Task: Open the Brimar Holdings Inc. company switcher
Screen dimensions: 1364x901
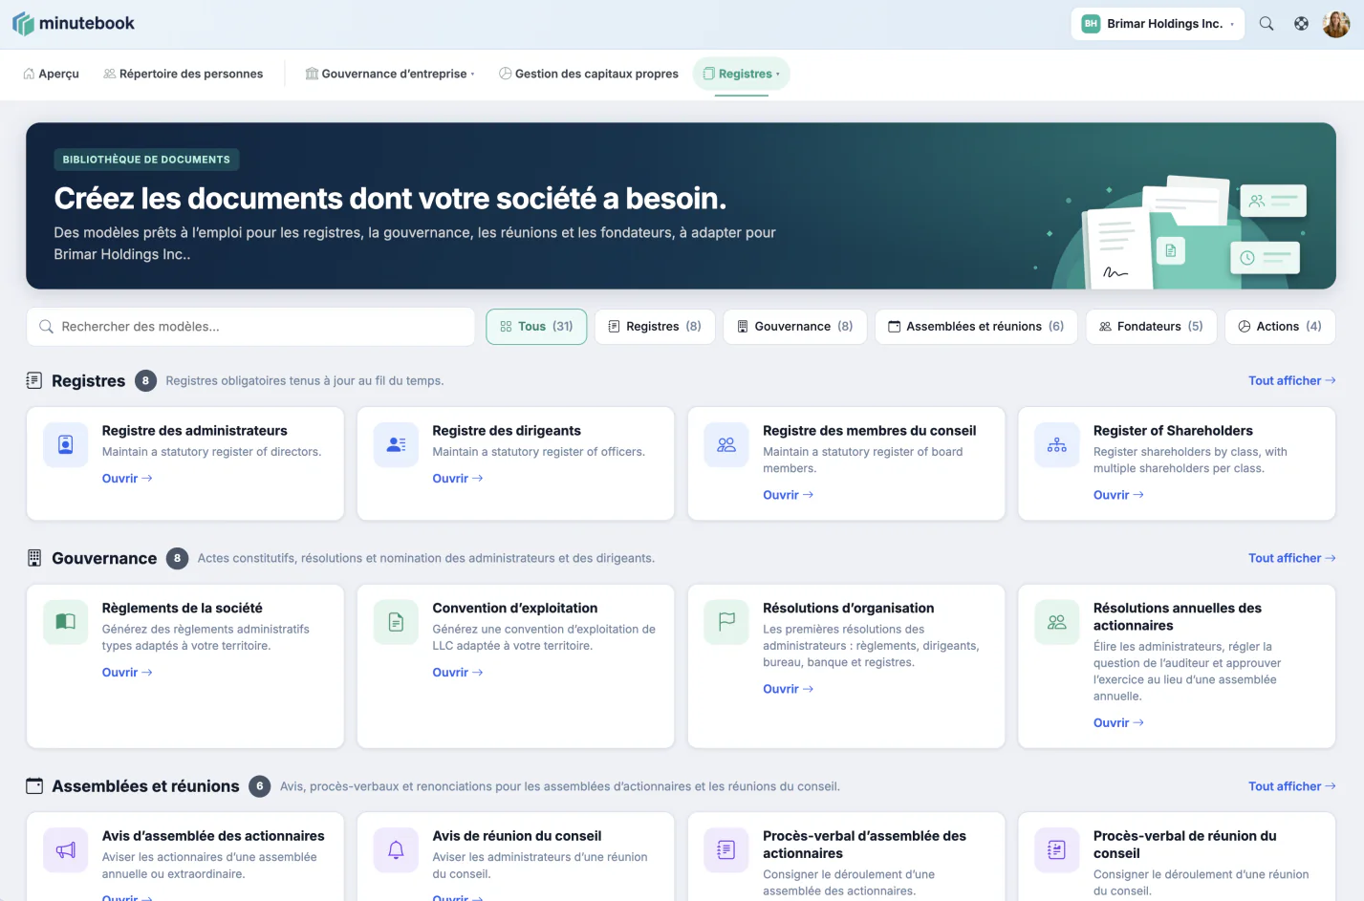Action: click(x=1158, y=24)
